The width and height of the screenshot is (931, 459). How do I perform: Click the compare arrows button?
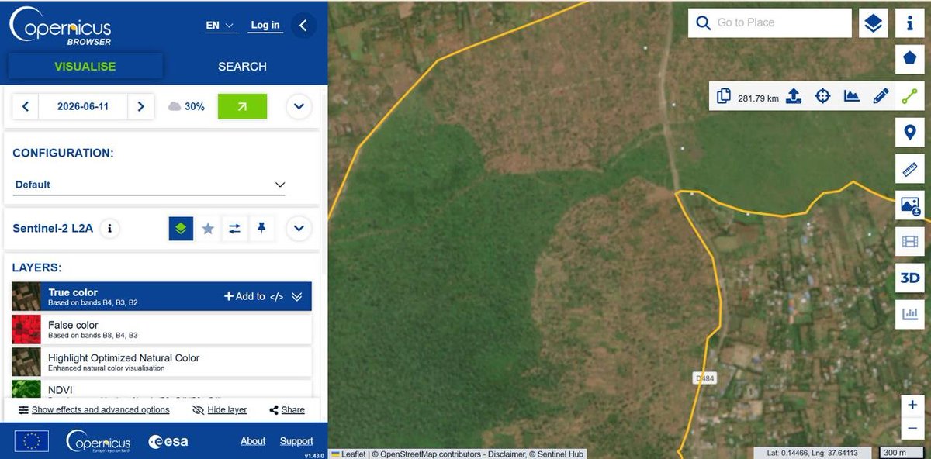[234, 229]
